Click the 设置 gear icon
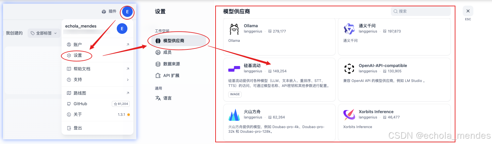This screenshot has height=144, width=492. (x=69, y=55)
